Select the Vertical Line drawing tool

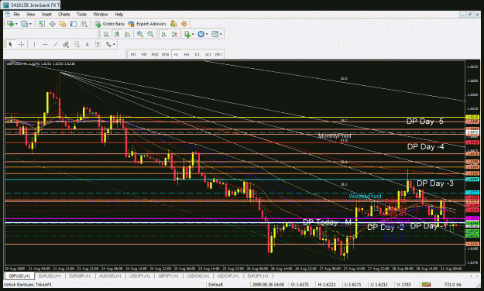pos(34,44)
